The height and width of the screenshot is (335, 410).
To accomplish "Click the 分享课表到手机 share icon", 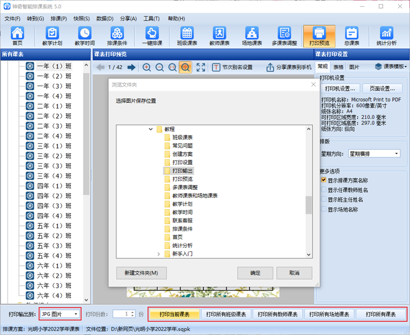I will click(270, 67).
